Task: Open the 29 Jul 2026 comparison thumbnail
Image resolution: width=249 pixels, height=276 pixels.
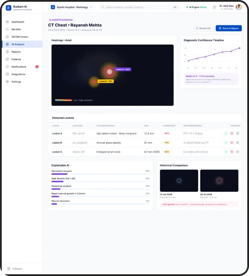Action: click(219, 181)
